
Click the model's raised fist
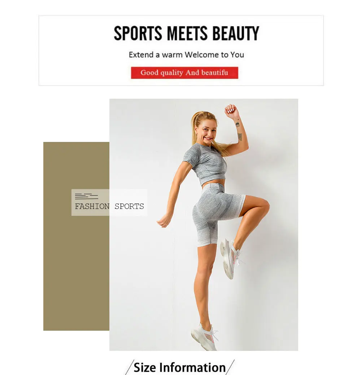pos(231,110)
